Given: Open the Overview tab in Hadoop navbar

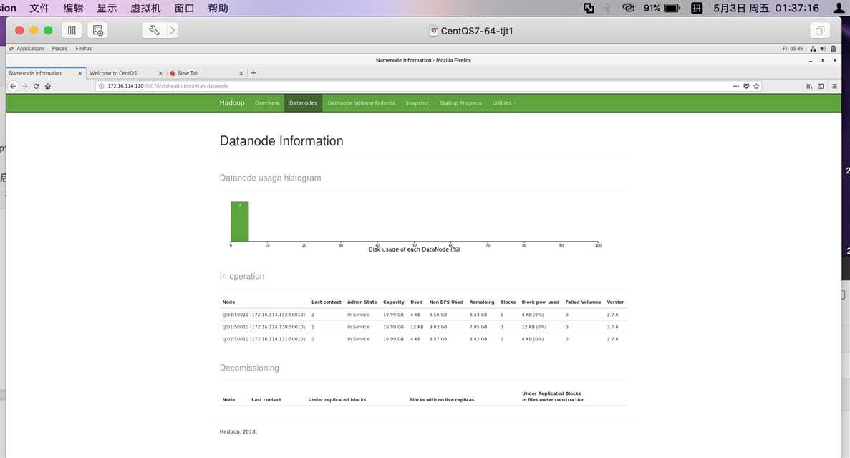Looking at the screenshot, I should coord(266,103).
